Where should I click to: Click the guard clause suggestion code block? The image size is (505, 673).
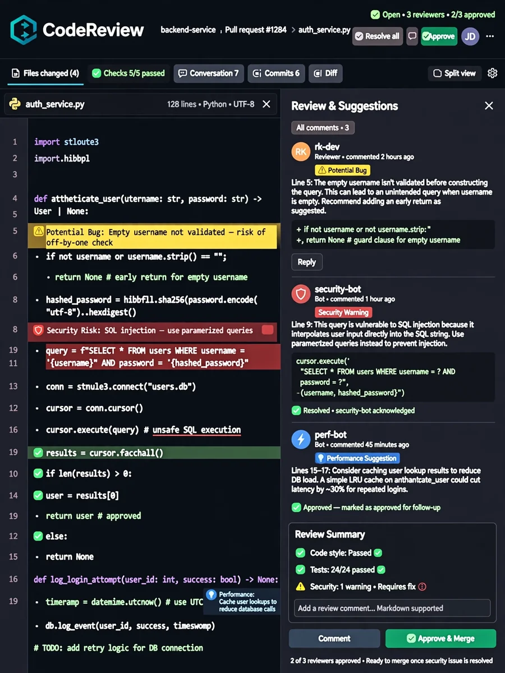click(393, 234)
